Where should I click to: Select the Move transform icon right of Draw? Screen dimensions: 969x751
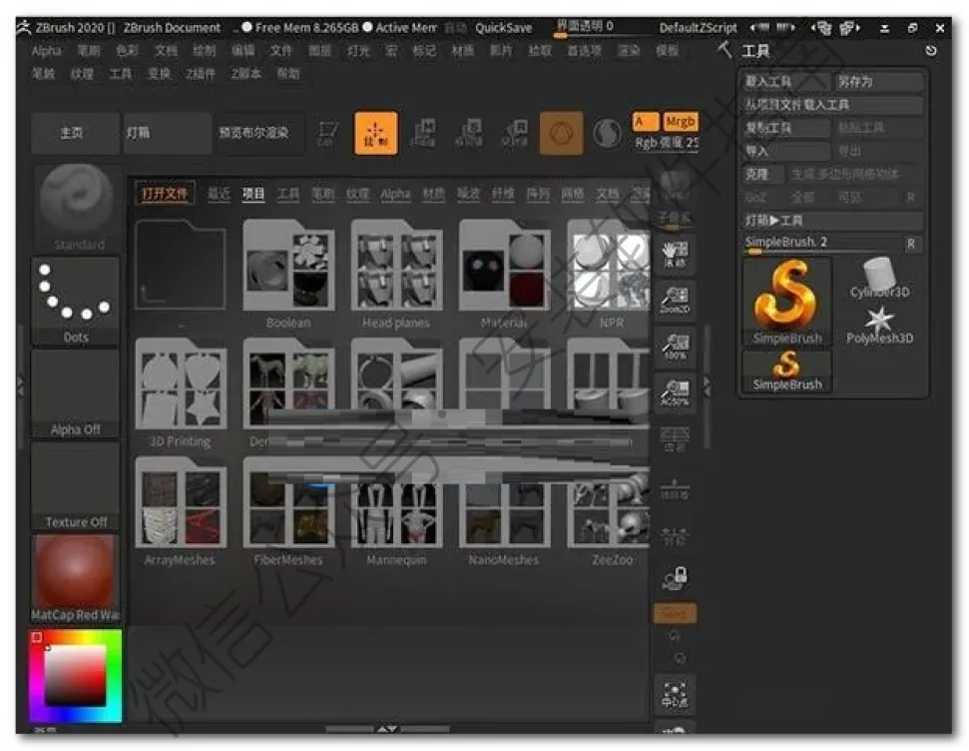coord(424,133)
